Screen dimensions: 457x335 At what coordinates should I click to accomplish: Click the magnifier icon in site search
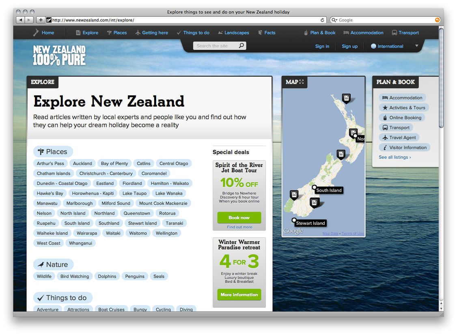(241, 46)
